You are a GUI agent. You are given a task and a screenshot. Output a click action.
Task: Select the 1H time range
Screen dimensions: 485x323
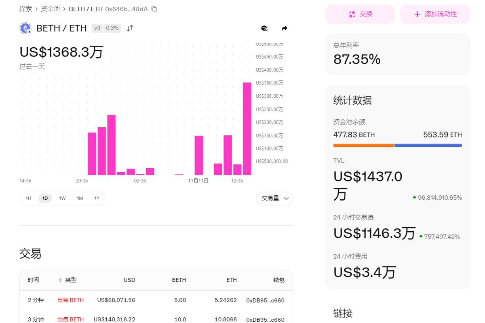pyautogui.click(x=28, y=198)
